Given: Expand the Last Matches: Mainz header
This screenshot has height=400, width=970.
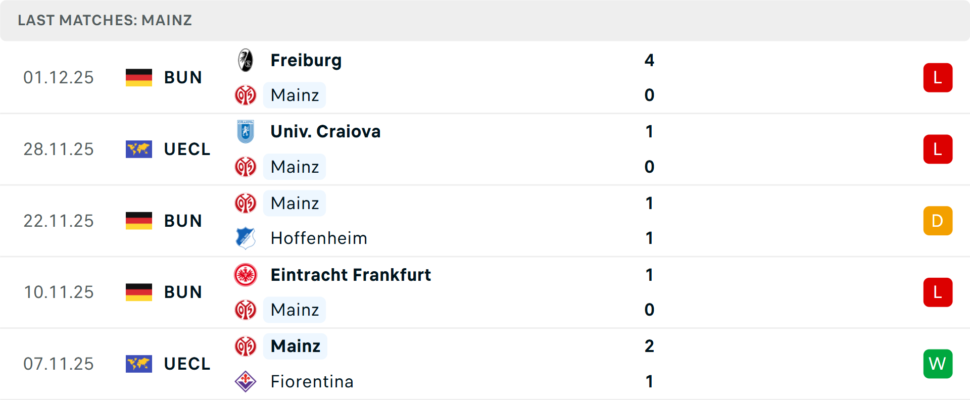Looking at the screenshot, I should (x=105, y=20).
